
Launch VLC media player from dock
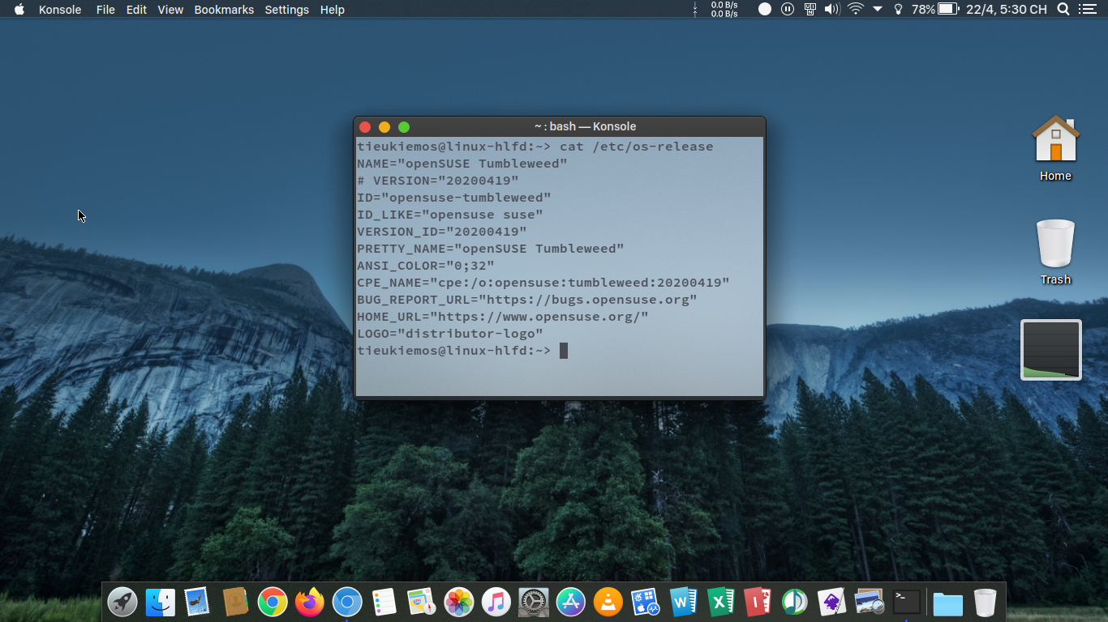coord(608,602)
